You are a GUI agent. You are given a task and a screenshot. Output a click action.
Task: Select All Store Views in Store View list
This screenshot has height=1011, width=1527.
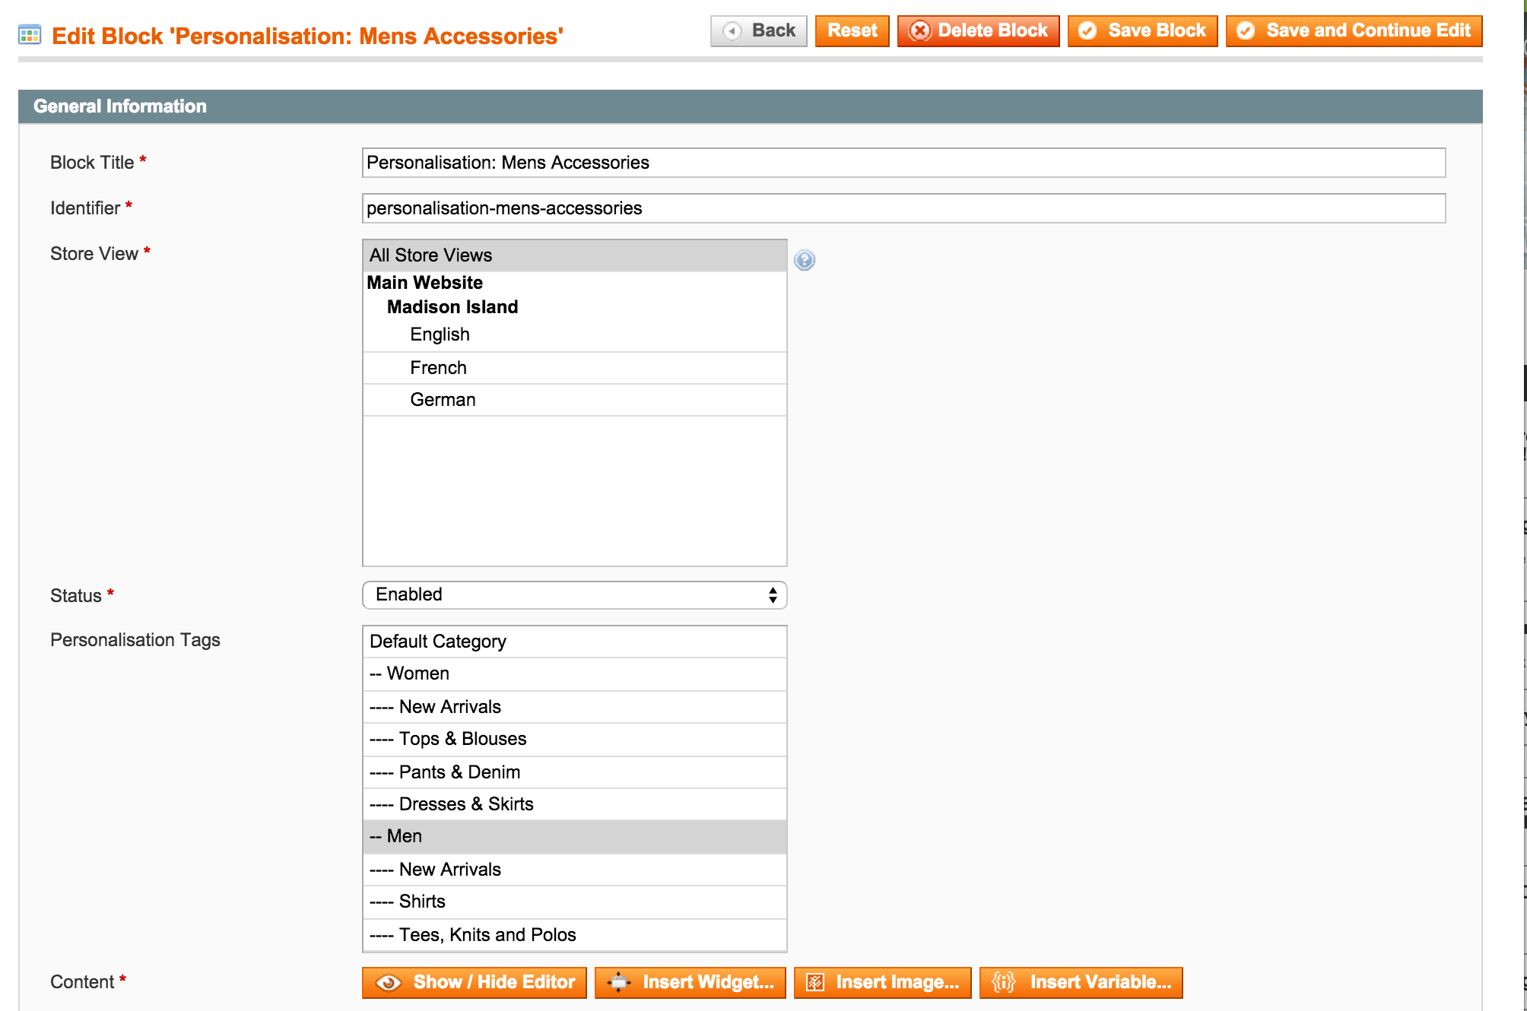[574, 255]
